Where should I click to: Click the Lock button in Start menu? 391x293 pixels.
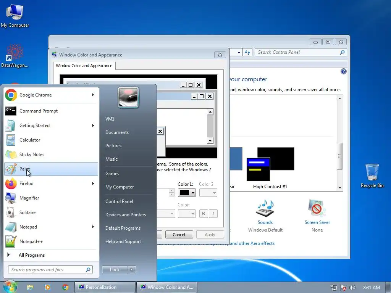click(x=115, y=270)
